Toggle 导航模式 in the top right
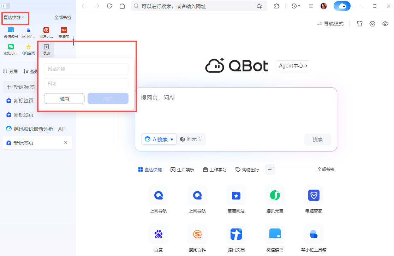 coord(330,23)
